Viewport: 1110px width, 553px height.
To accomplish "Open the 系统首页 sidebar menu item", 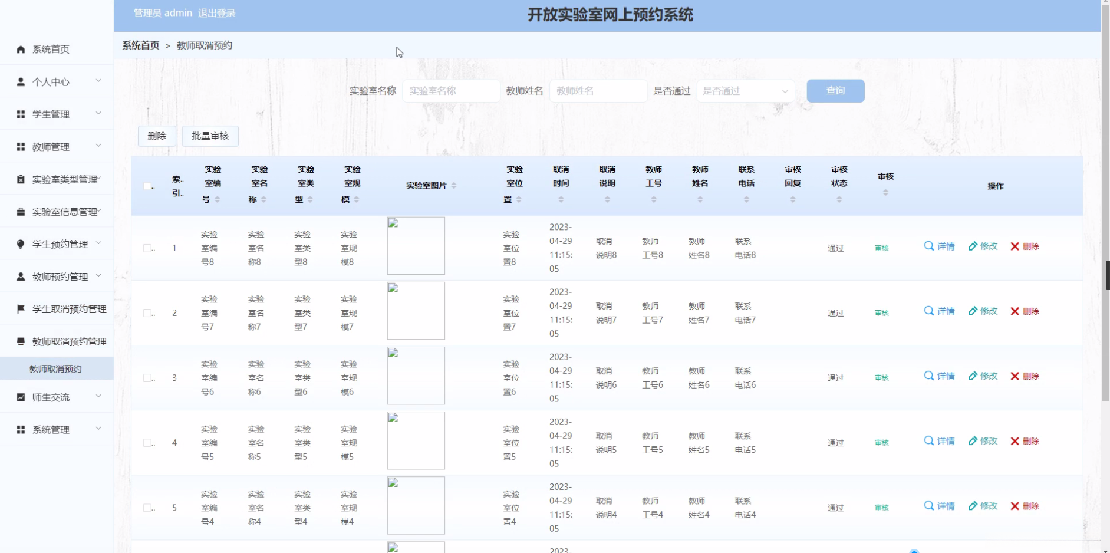I will (57, 50).
